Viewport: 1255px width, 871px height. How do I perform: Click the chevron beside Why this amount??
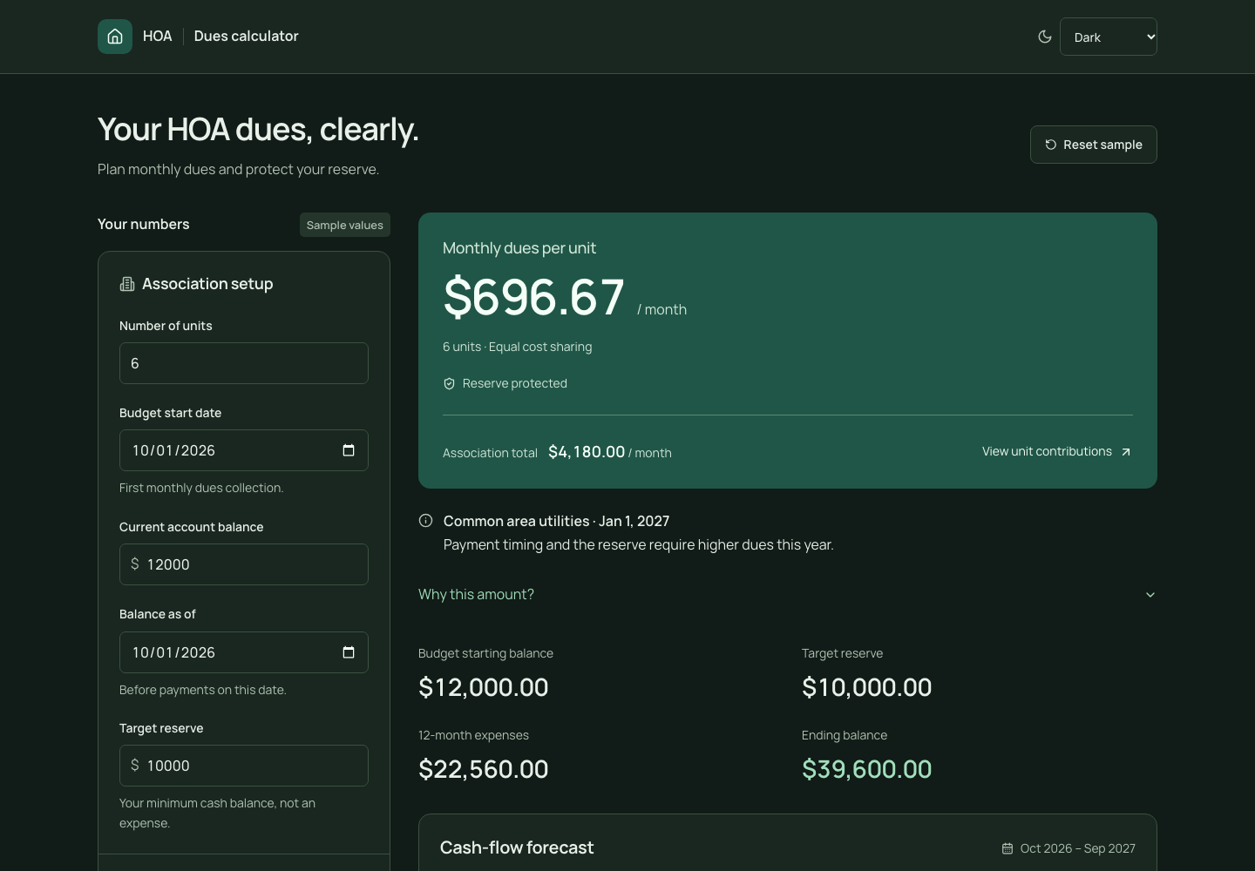point(1150,595)
